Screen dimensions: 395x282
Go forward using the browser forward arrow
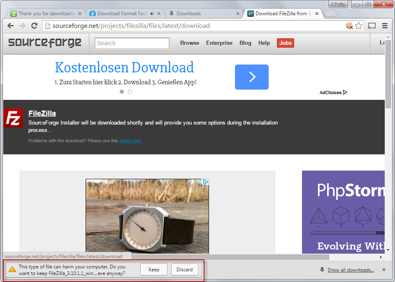pyautogui.click(x=22, y=25)
